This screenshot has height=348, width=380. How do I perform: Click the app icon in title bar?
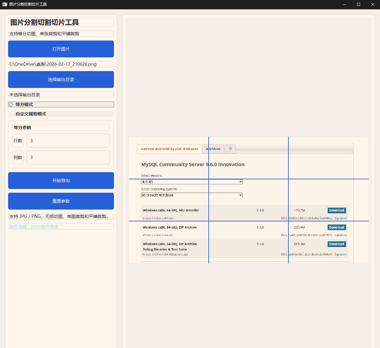coord(5,4)
